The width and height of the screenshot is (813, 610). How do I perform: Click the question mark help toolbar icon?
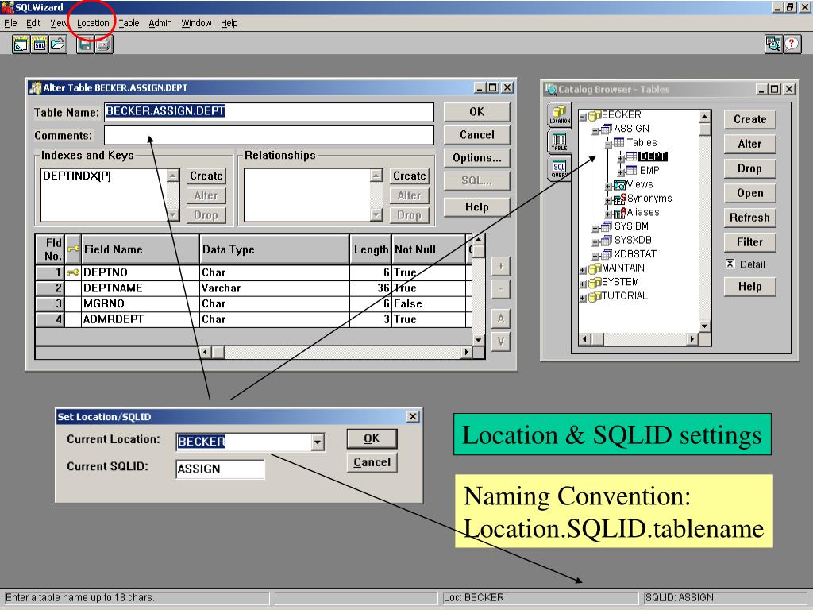(792, 44)
